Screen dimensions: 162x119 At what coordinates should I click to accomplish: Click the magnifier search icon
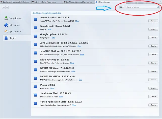pos(158,7)
